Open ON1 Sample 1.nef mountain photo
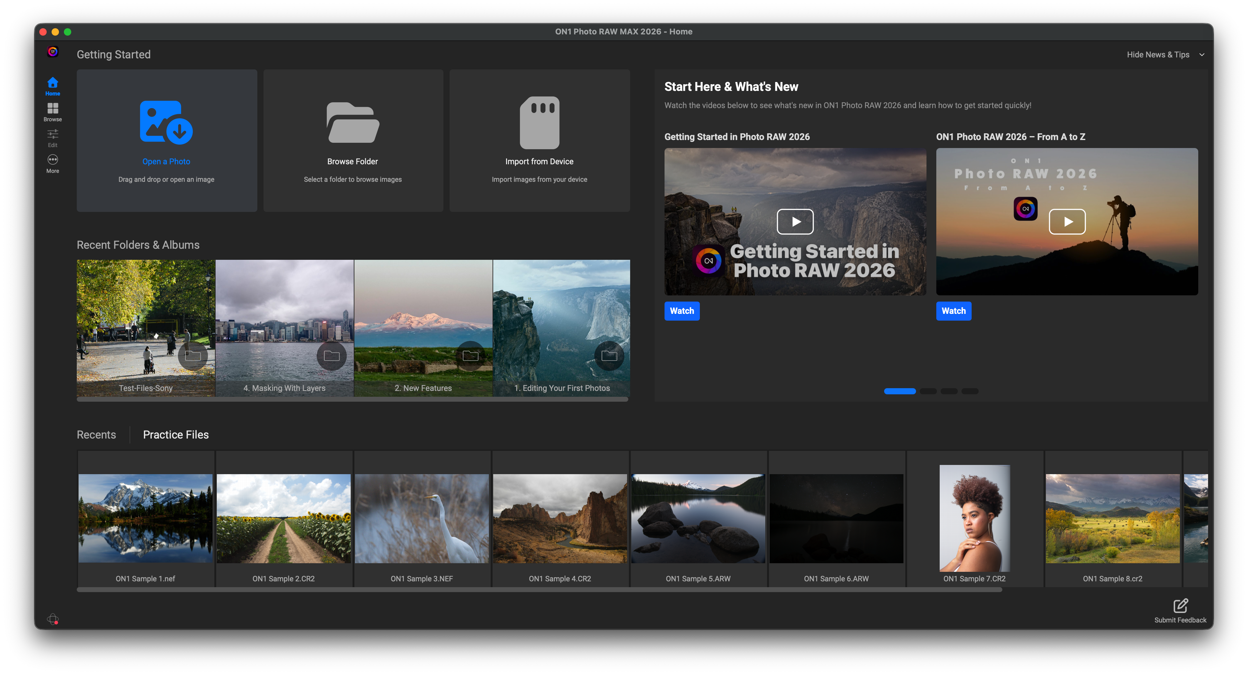This screenshot has height=675, width=1248. pyautogui.click(x=145, y=518)
